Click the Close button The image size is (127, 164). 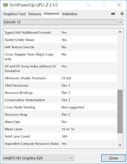[x=113, y=158]
